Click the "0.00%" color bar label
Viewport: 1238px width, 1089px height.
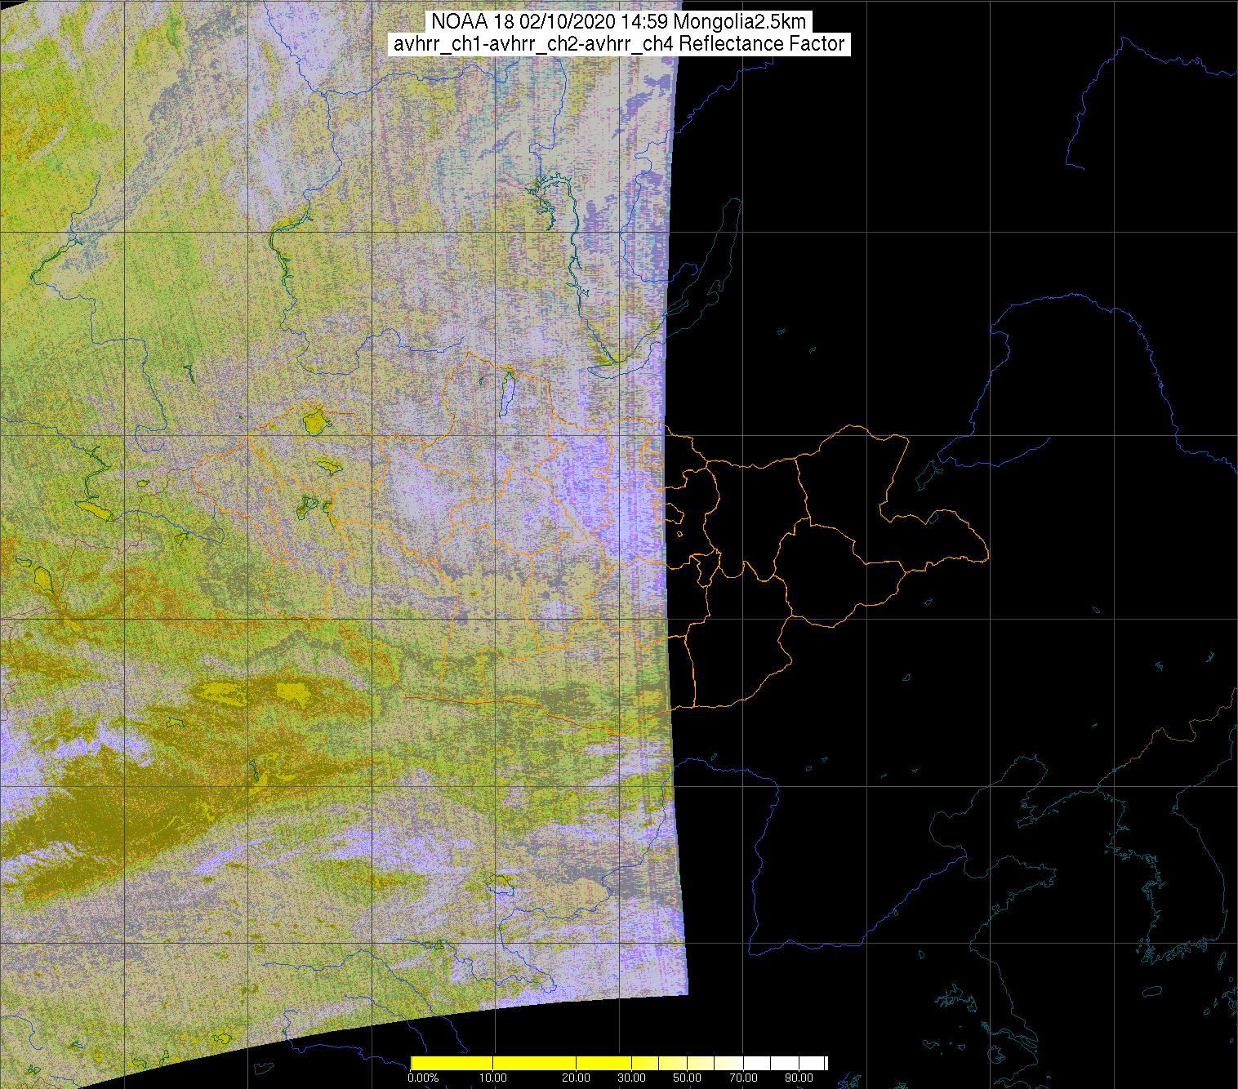pyautogui.click(x=423, y=1078)
